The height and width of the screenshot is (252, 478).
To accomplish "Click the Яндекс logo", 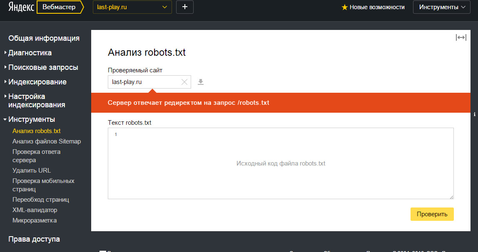I will [21, 7].
